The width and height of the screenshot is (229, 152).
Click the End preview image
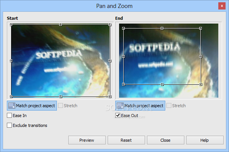point(169,61)
